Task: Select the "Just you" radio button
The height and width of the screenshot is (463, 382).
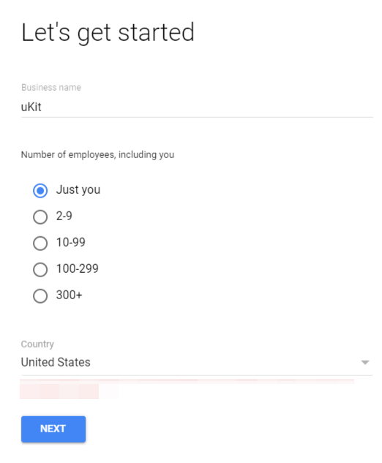Action: pos(40,190)
